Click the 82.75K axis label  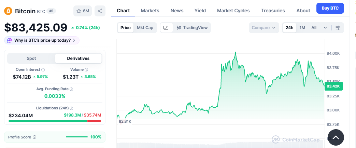pyautogui.click(x=333, y=124)
